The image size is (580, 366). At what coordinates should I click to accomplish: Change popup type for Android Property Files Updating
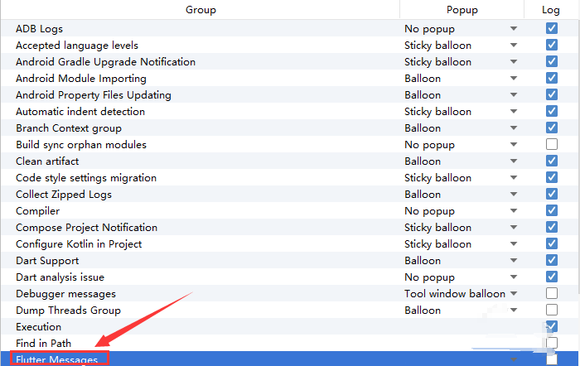pyautogui.click(x=514, y=94)
